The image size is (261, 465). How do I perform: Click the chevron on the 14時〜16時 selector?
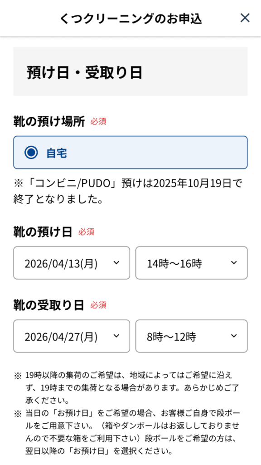[233, 263]
